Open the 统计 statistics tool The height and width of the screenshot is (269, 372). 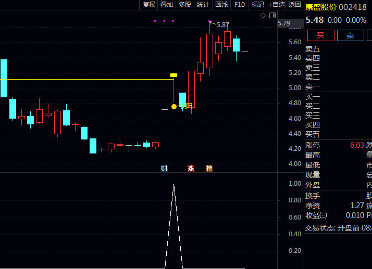(203, 5)
